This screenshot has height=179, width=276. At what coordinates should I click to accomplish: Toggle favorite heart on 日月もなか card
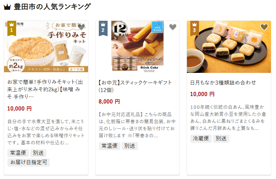tap(264, 27)
